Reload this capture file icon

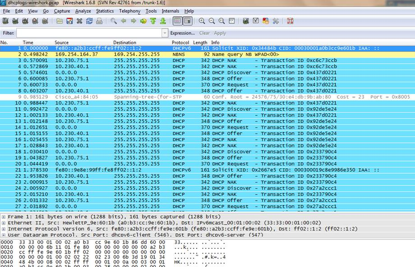click(89, 21)
